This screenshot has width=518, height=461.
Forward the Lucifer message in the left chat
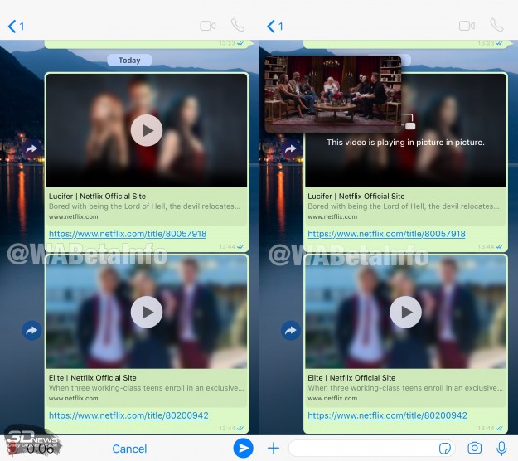pyautogui.click(x=31, y=149)
